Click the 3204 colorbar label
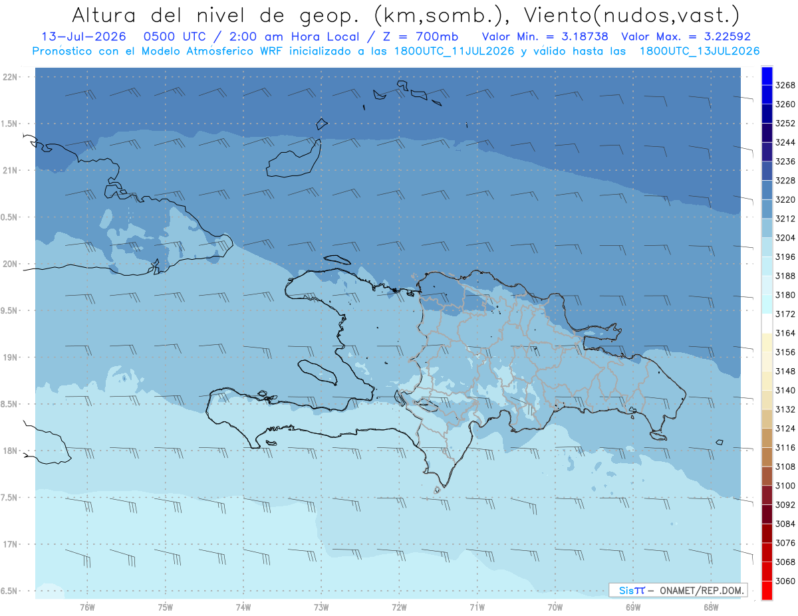The image size is (798, 616). pyautogui.click(x=785, y=237)
